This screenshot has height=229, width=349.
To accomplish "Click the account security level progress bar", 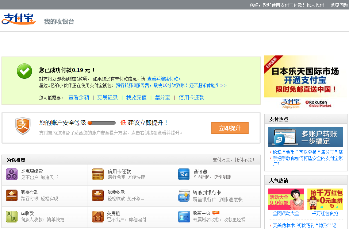I will point(102,123).
